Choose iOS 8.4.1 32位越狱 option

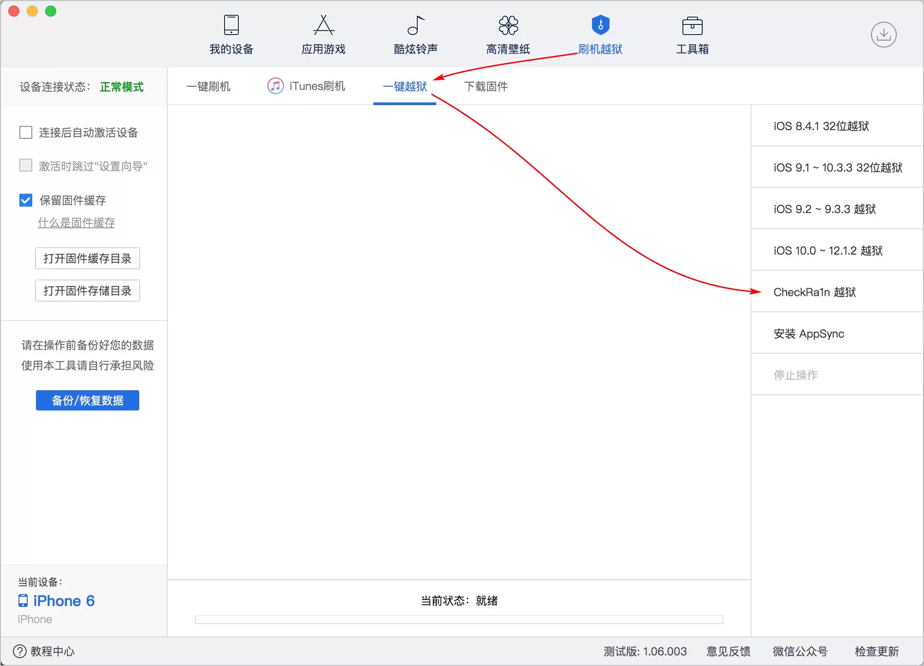837,125
